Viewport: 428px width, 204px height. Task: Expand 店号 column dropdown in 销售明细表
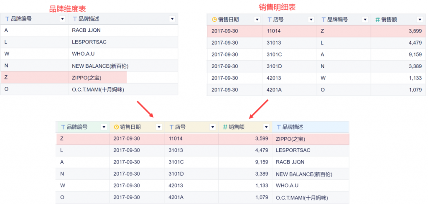(311, 19)
